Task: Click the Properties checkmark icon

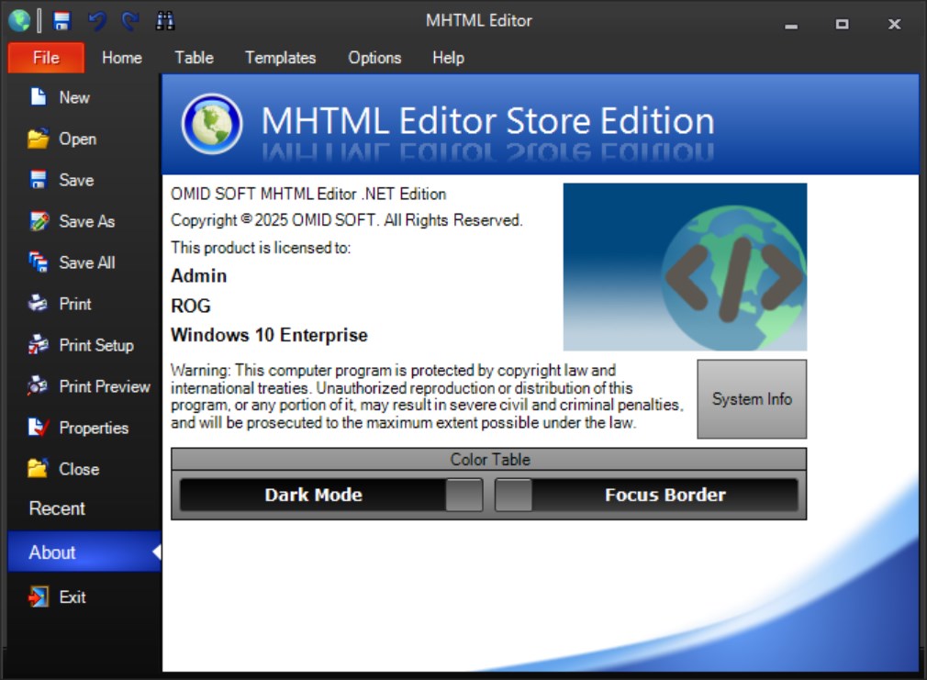Action: 39,427
